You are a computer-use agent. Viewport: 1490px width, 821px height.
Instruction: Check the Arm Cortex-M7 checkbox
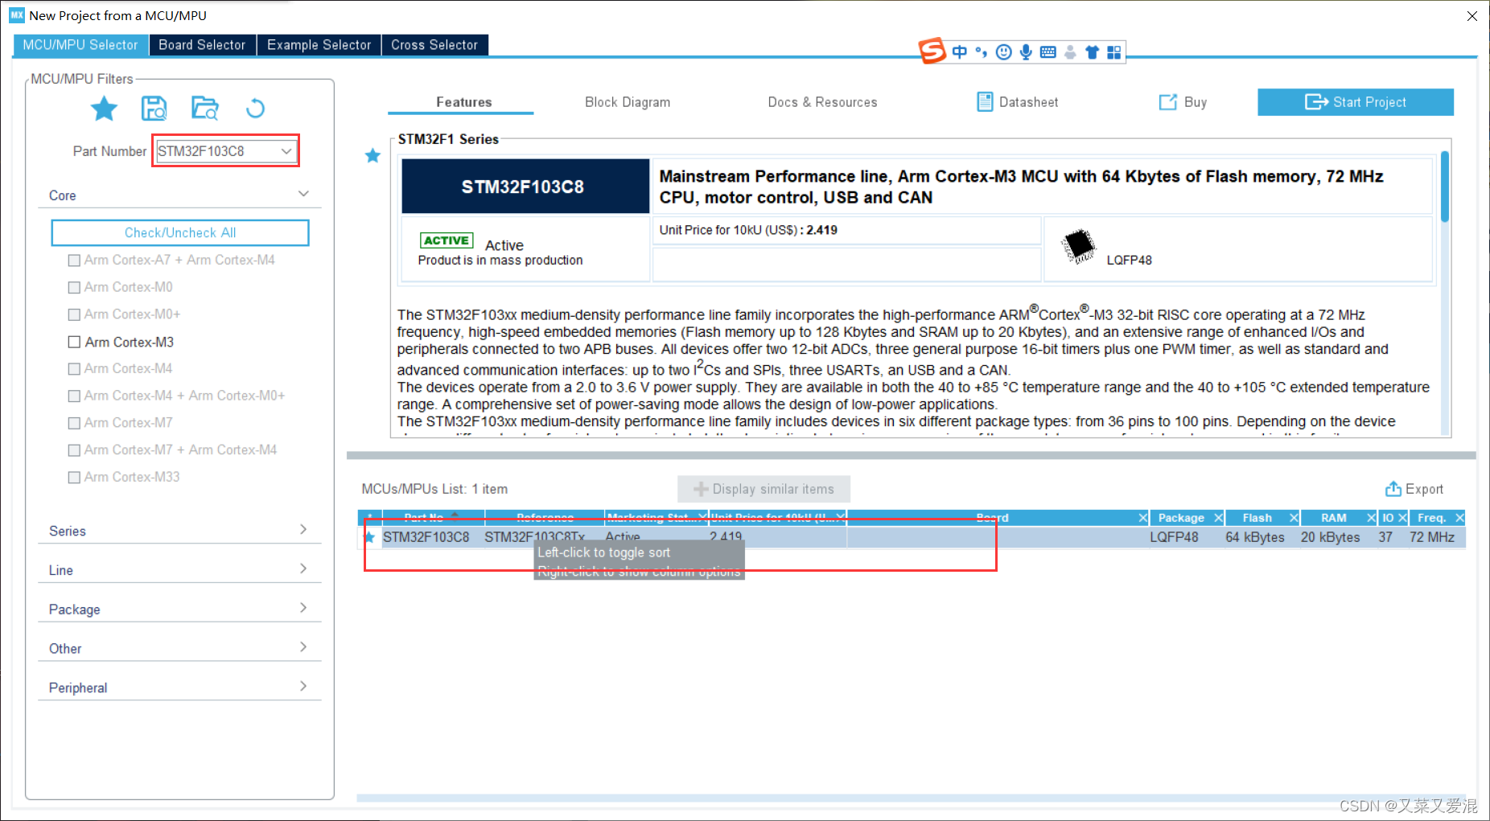(74, 423)
